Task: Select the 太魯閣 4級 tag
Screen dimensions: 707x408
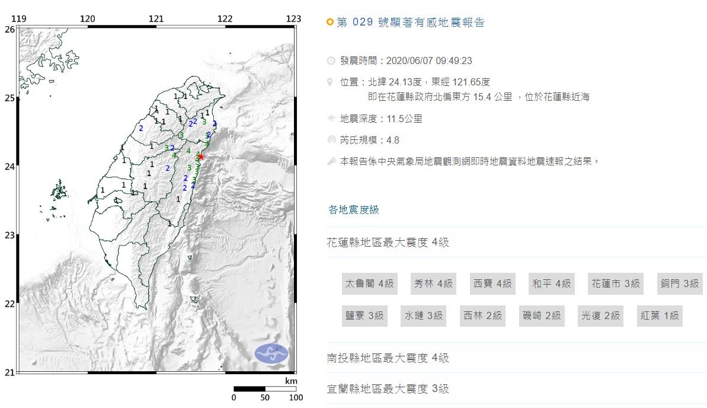Action: pyautogui.click(x=370, y=284)
